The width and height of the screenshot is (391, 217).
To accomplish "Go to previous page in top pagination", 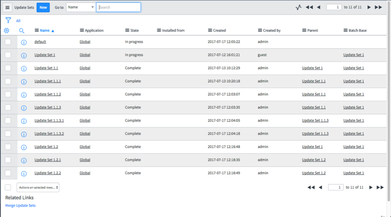I will 319,7.
